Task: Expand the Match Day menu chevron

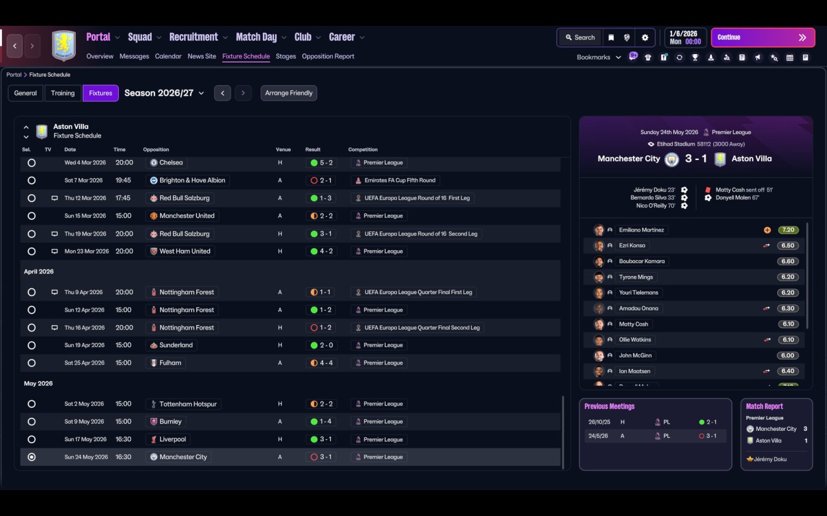Action: click(284, 37)
